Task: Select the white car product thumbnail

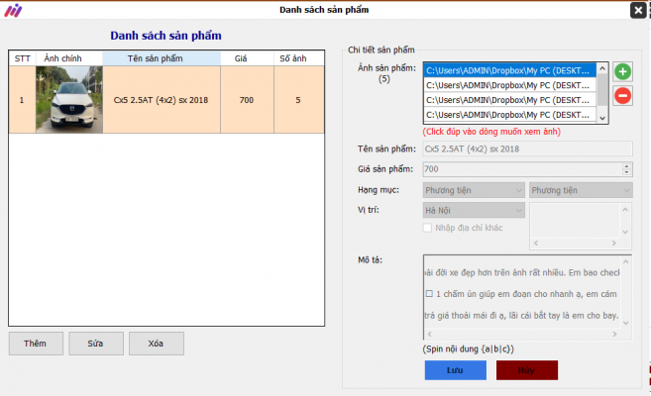Action: tap(68, 100)
